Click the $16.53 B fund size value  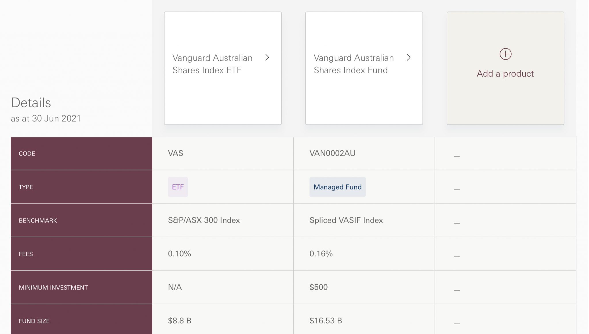[x=326, y=321]
